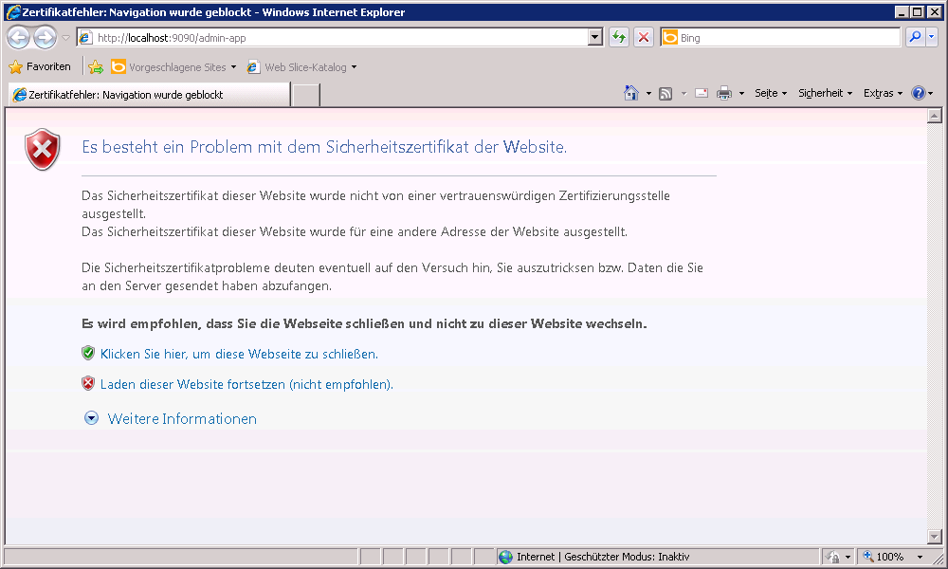Click the Read Mail envelope icon
948x569 pixels.
tap(702, 93)
